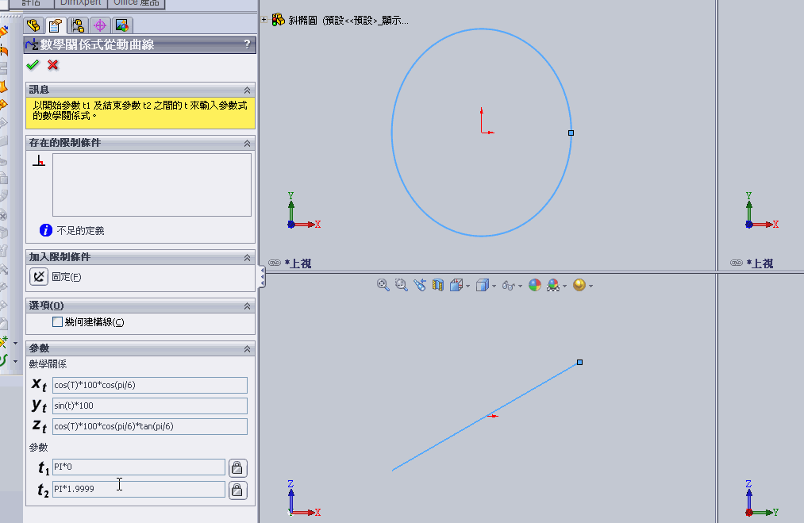This screenshot has width=804, height=523.
Task: Collapse the 訊息 section
Action: pos(247,90)
